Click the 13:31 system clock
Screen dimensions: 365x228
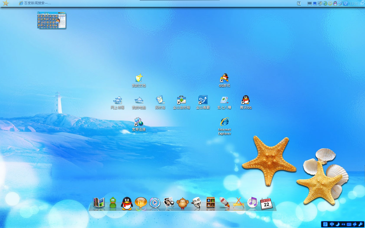click(354, 3)
